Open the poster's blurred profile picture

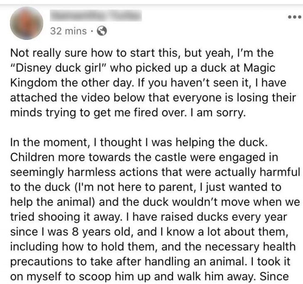[x=26, y=23]
